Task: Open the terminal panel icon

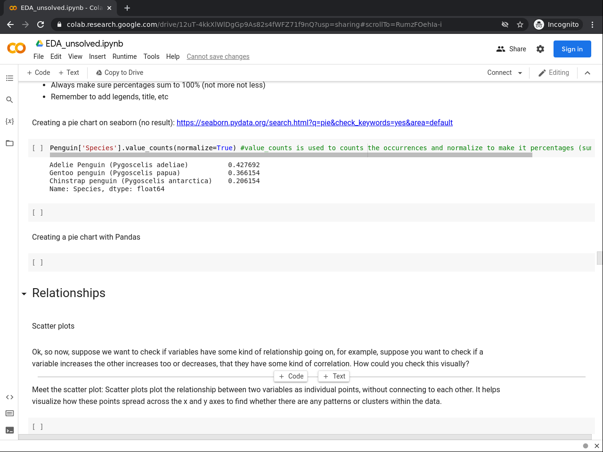Action: (x=9, y=430)
